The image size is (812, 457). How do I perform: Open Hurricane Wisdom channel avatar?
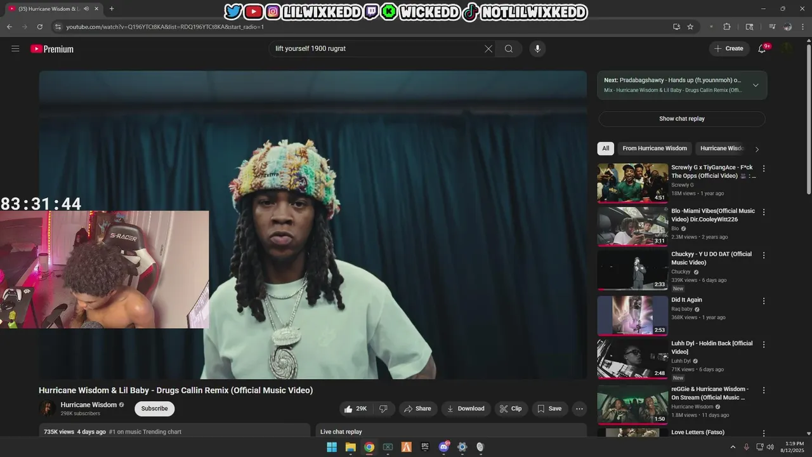click(x=48, y=409)
